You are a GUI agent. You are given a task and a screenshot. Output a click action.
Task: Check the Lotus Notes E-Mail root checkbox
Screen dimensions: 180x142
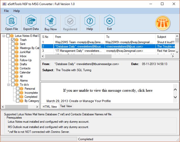pos(8,36)
